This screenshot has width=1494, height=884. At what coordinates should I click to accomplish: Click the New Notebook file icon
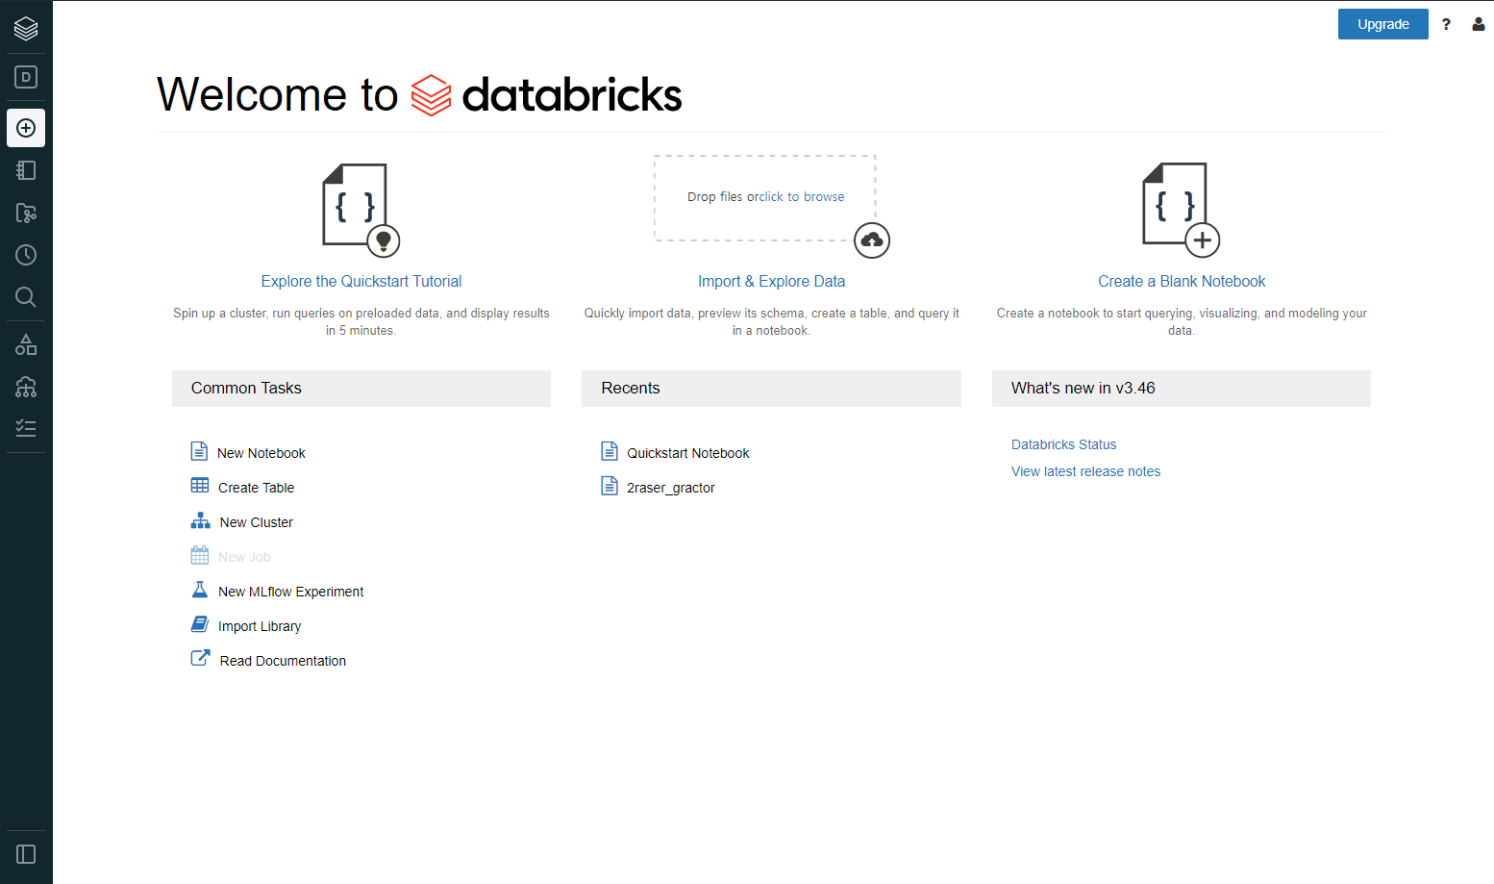pos(199,451)
